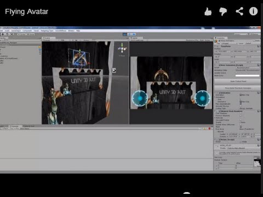Select the Unity scale tool icon
The width and height of the screenshot is (263, 197).
[12, 34]
